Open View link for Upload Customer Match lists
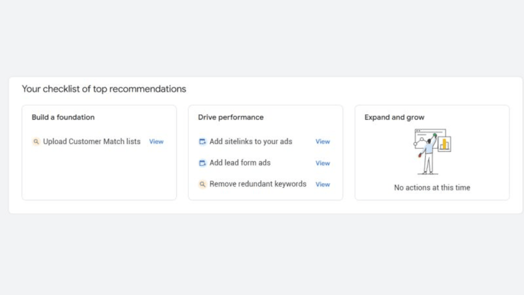Screen dimensions: 524x295 tap(156, 141)
